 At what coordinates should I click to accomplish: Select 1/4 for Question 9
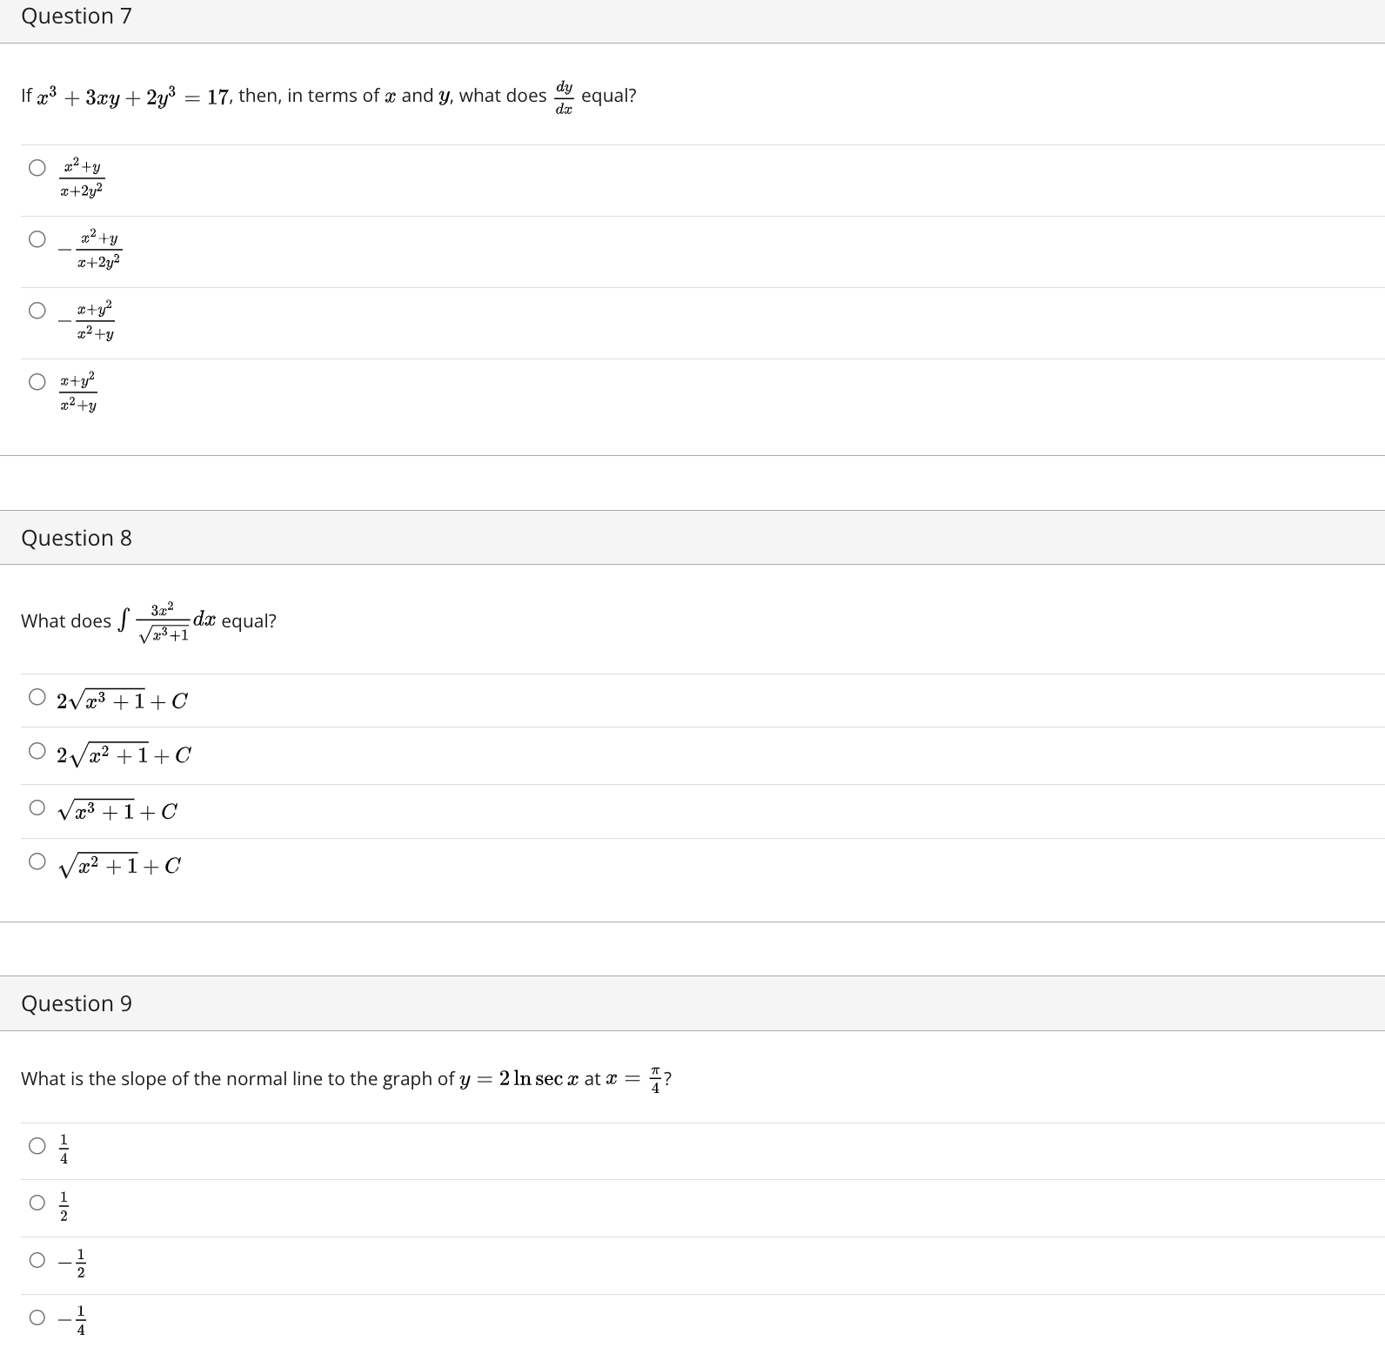click(37, 1146)
